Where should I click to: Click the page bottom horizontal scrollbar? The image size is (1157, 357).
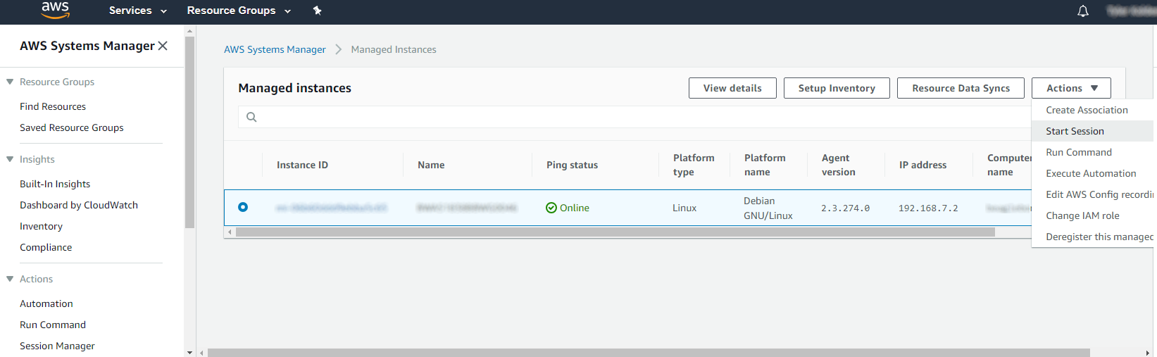(x=649, y=353)
